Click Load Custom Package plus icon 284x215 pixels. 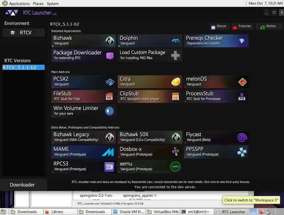coord(175,55)
